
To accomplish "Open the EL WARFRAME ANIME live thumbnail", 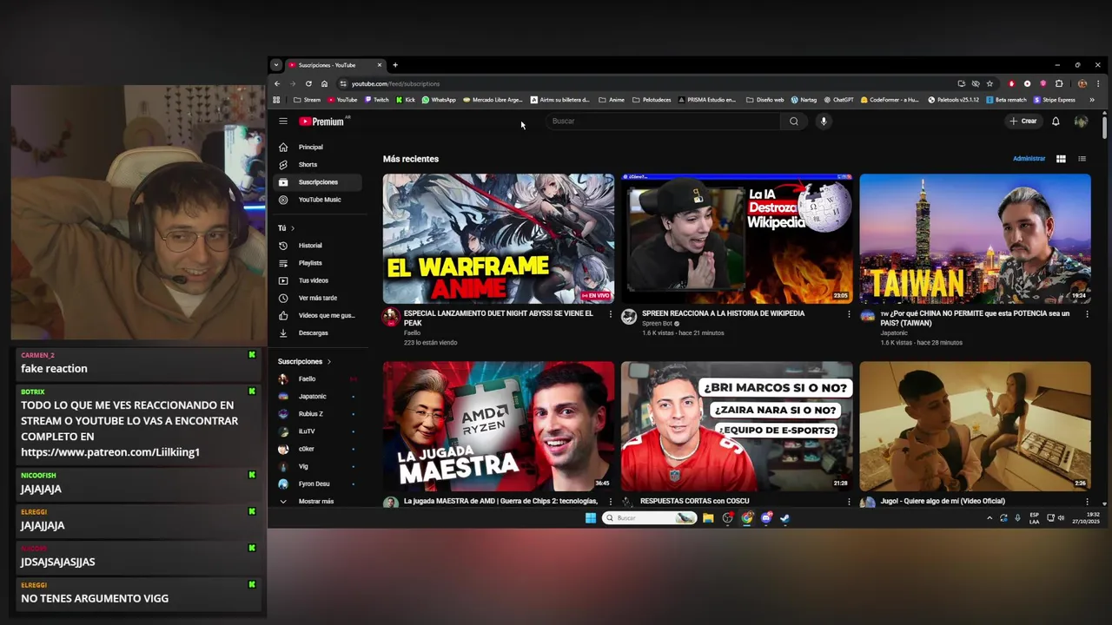I will click(x=499, y=239).
